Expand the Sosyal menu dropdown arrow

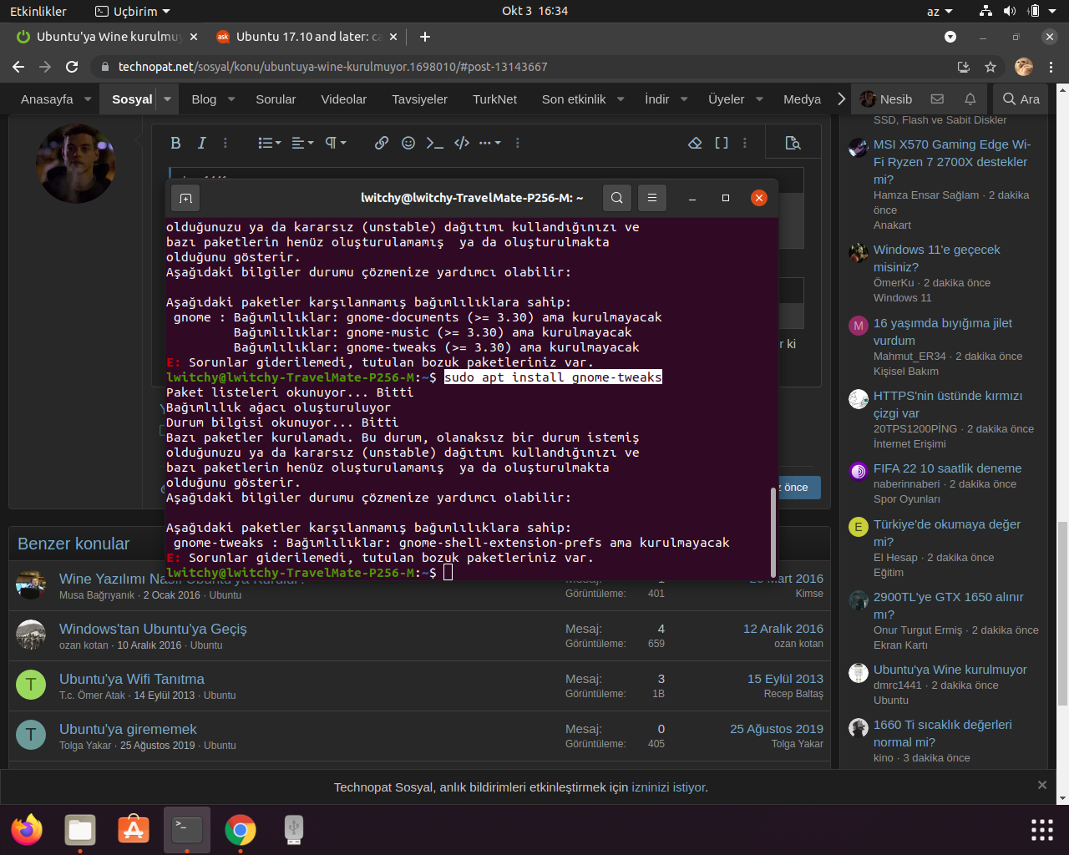[167, 99]
